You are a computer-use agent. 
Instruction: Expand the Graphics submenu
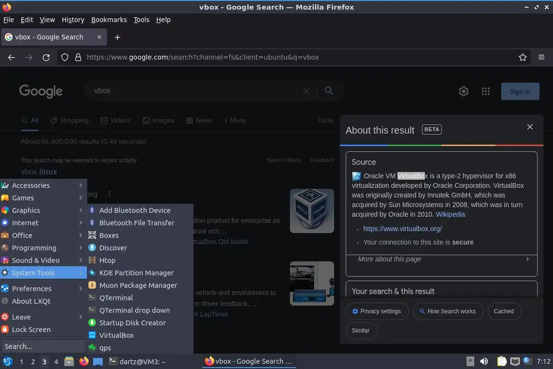coord(43,210)
